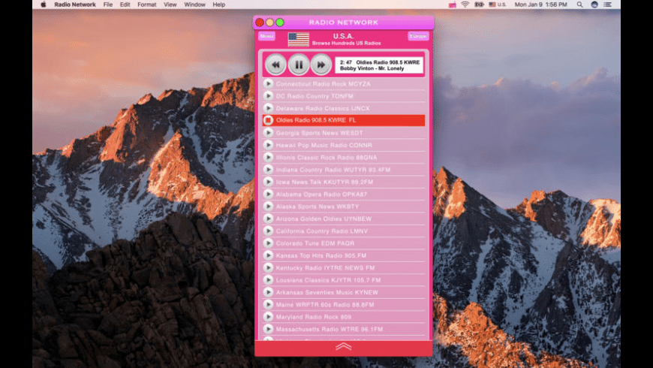Screen dimensions: 653x368
Task: Collapse the list with the bottom chevron
Action: click(344, 347)
